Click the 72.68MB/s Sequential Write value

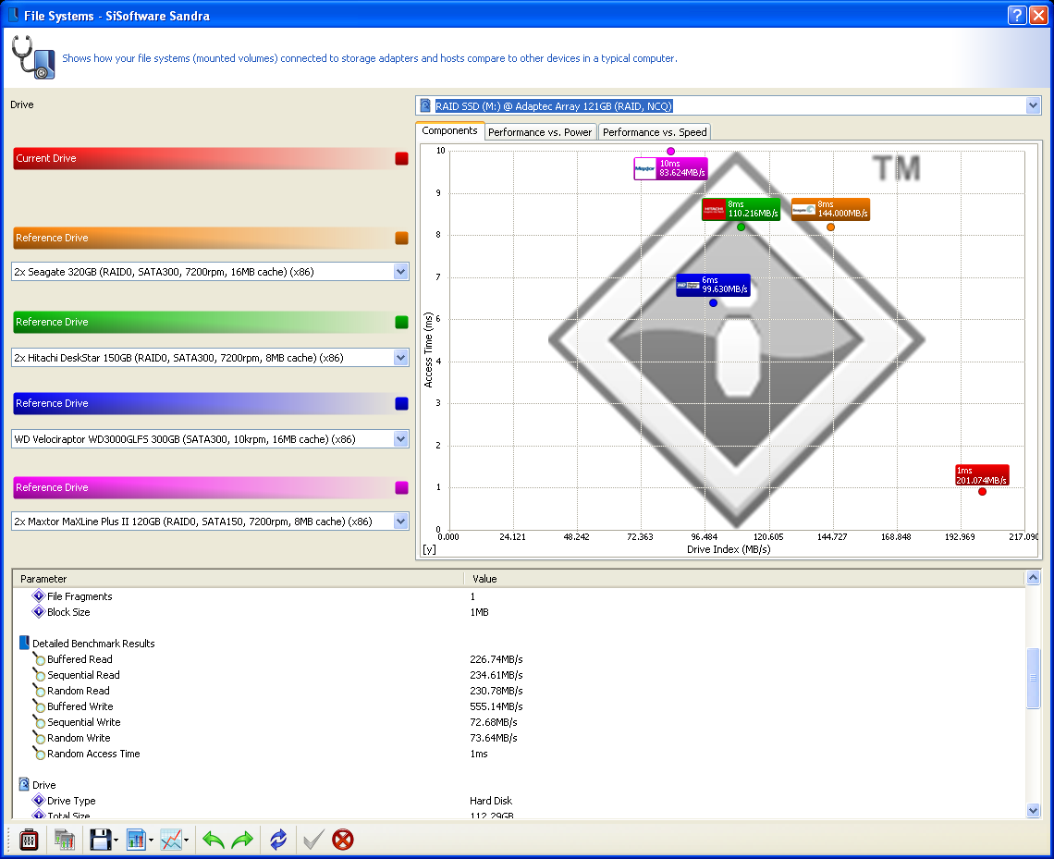coord(494,722)
